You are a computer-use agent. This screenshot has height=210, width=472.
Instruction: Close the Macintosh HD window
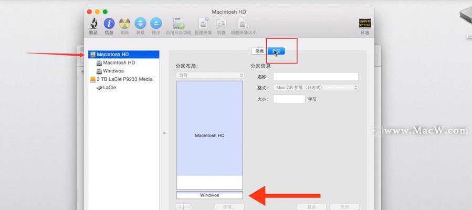point(89,12)
